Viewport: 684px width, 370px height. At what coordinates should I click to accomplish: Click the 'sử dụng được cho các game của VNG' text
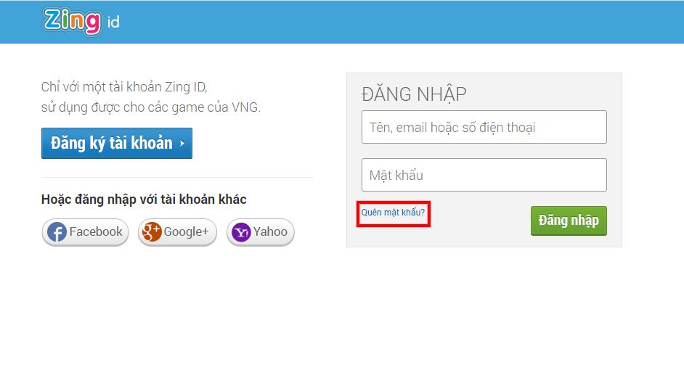point(151,107)
